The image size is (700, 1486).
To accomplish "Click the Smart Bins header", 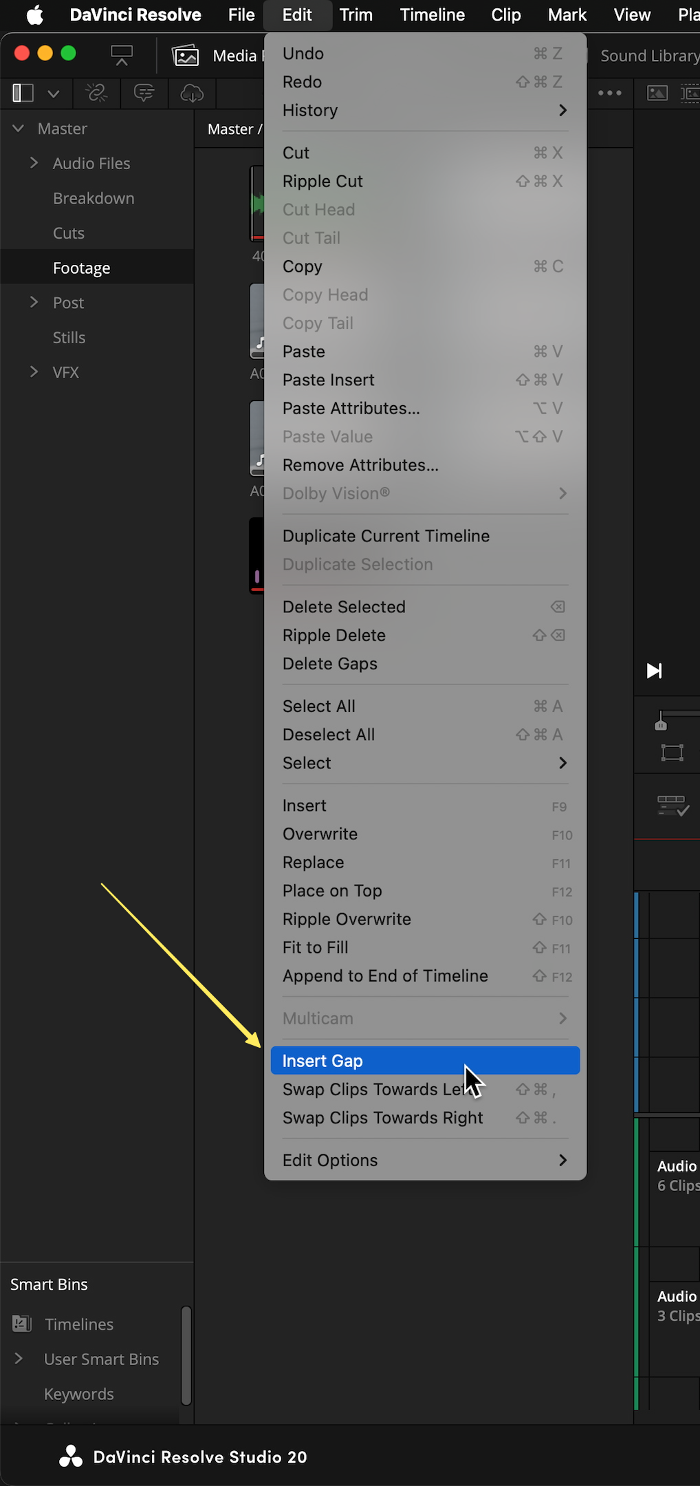I will [49, 1284].
